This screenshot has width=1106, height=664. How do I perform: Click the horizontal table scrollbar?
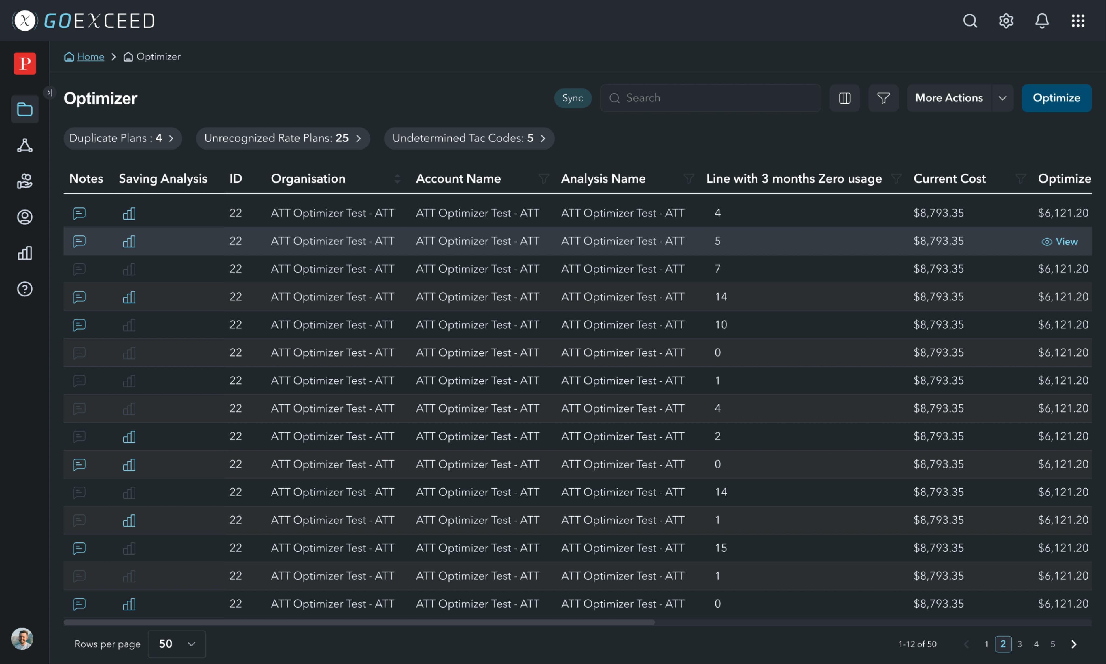pyautogui.click(x=359, y=623)
